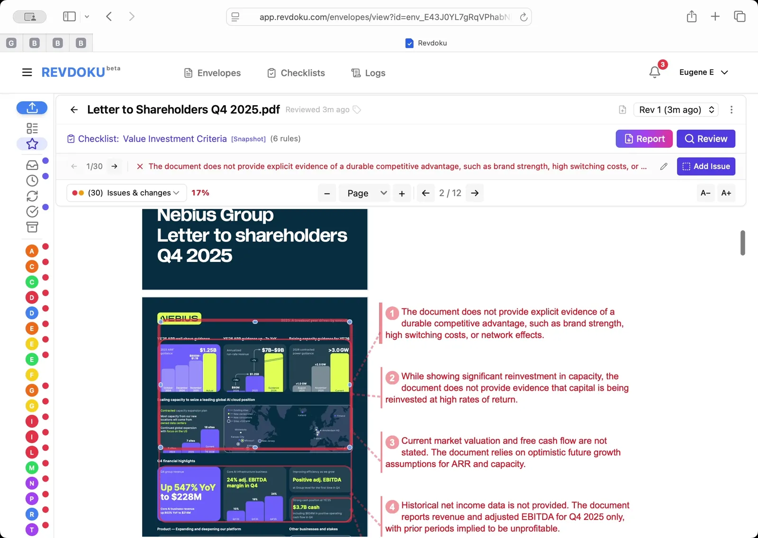Click the Add Issue button
This screenshot has width=758, height=538.
[705, 166]
